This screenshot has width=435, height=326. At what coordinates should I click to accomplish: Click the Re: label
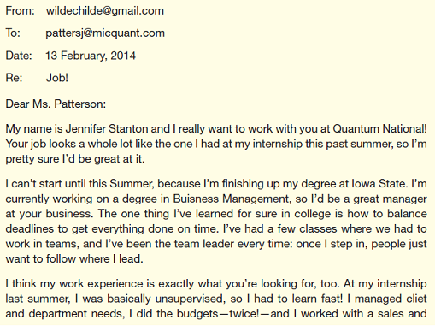pos(14,78)
